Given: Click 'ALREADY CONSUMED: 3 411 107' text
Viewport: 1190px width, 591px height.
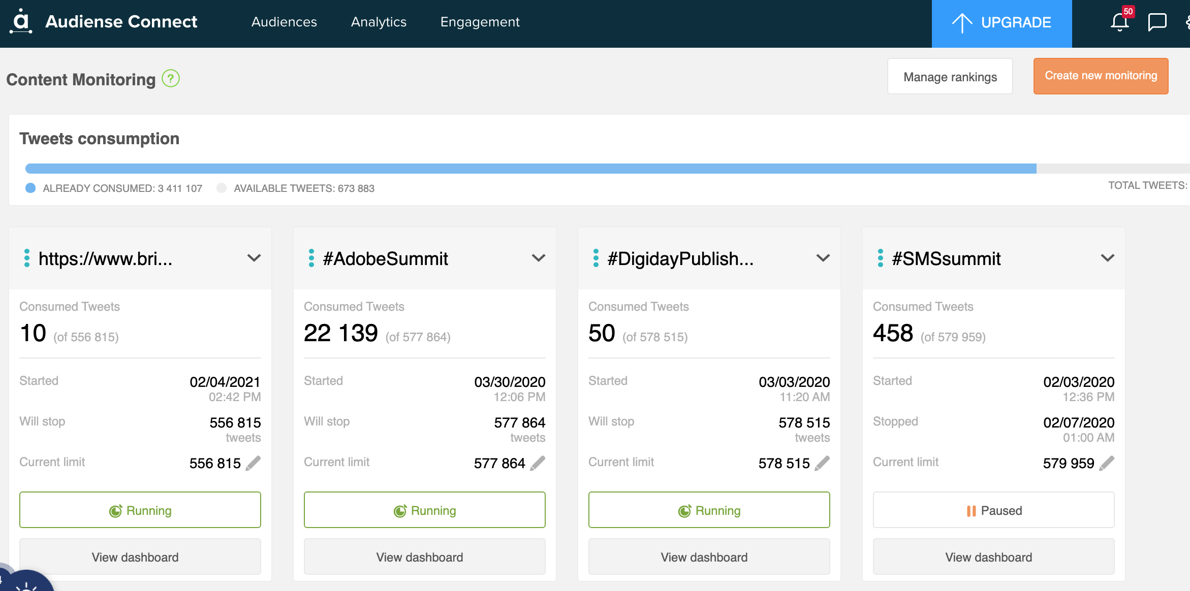Looking at the screenshot, I should pos(122,188).
